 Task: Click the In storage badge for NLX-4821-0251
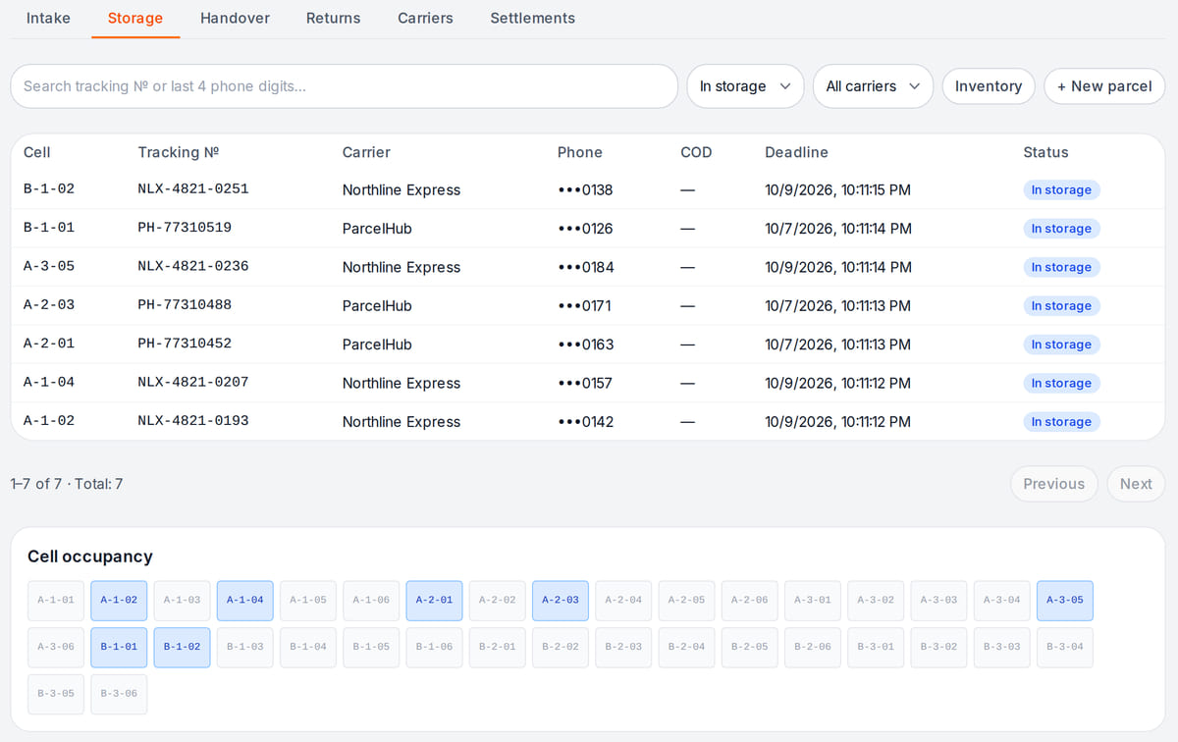click(x=1061, y=189)
